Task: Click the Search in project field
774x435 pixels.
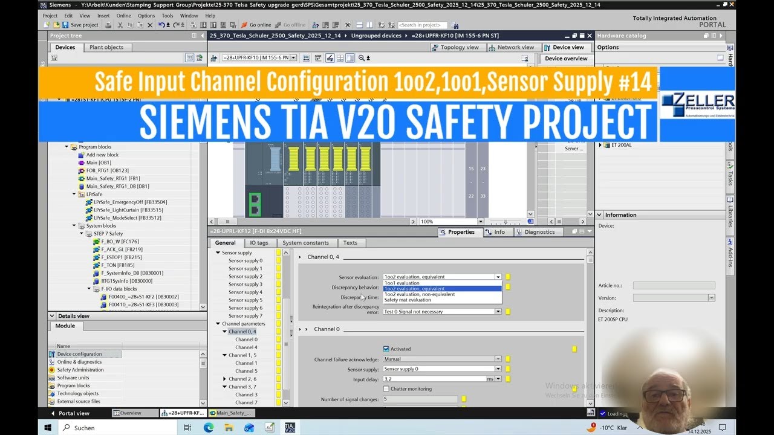Action: pyautogui.click(x=422, y=25)
